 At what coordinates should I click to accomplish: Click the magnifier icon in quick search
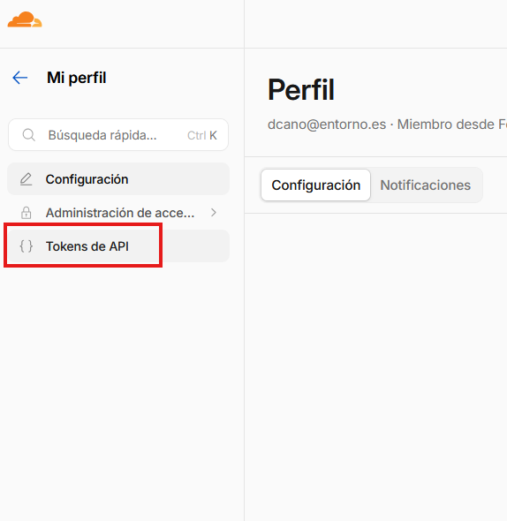click(29, 135)
